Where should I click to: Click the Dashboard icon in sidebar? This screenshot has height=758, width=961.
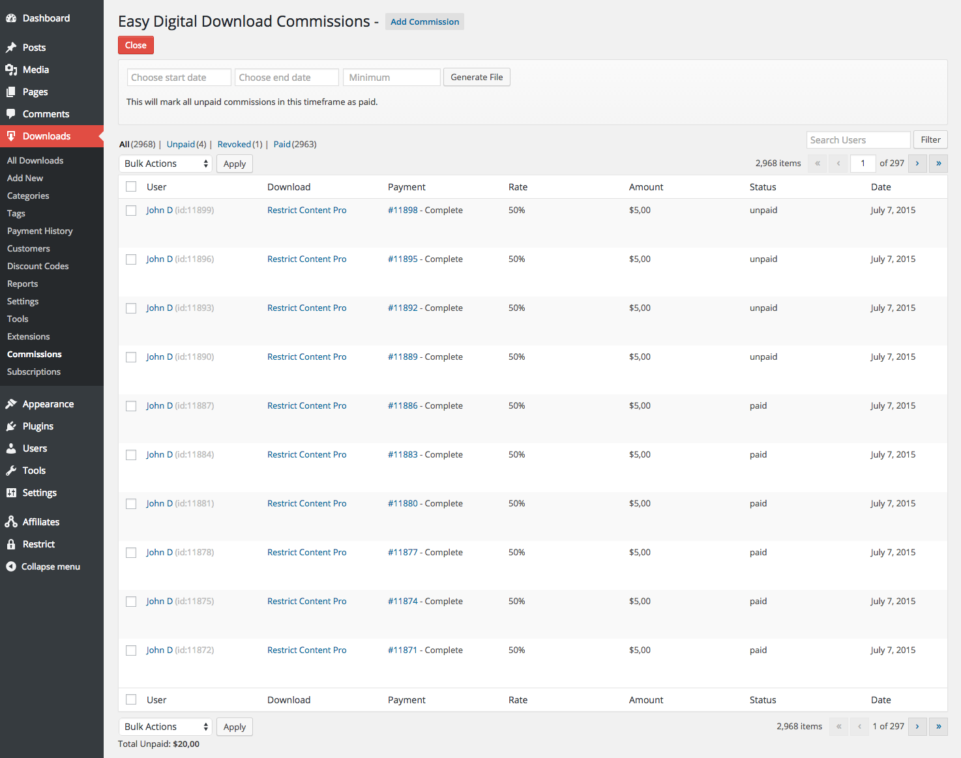[11, 18]
